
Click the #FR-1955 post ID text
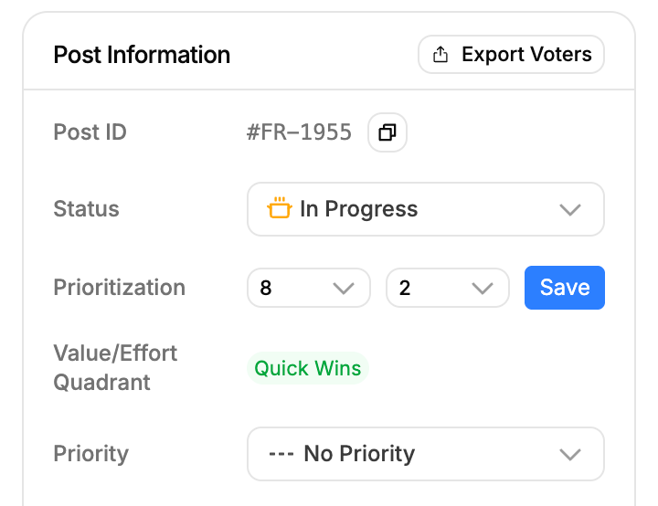click(x=299, y=132)
